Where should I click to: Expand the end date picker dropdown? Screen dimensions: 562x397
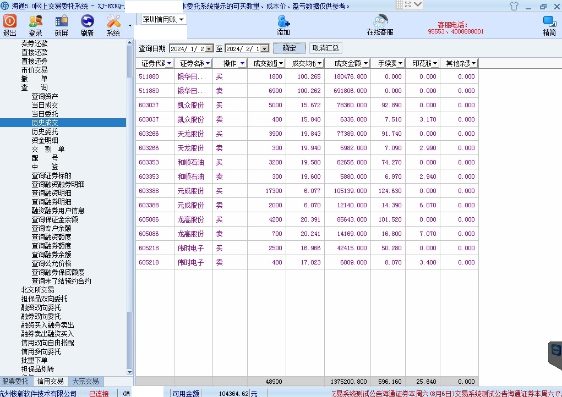pyautogui.click(x=265, y=49)
